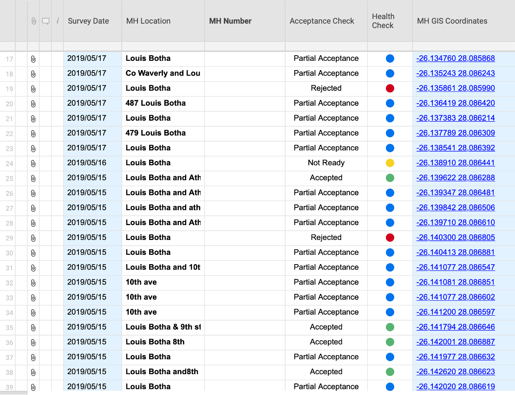This screenshot has width=515, height=395.
Task: Follow the link -26,142620 28,086623
Action: pos(456,372)
